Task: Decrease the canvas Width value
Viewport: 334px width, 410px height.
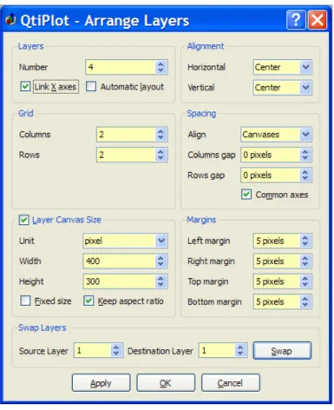Action: pyautogui.click(x=160, y=264)
